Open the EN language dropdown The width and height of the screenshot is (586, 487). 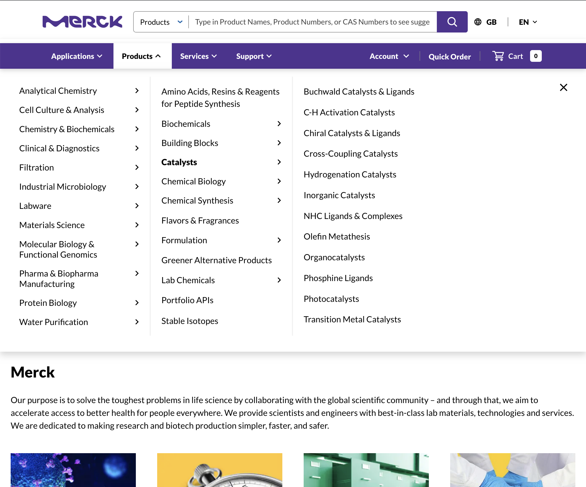tap(527, 22)
